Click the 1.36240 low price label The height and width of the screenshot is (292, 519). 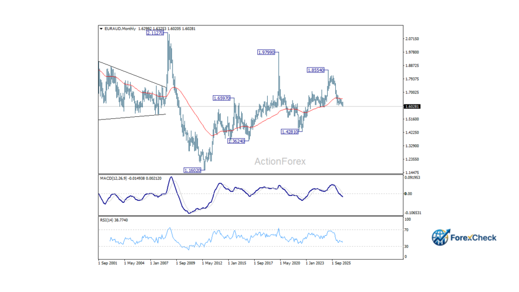pyautogui.click(x=236, y=141)
